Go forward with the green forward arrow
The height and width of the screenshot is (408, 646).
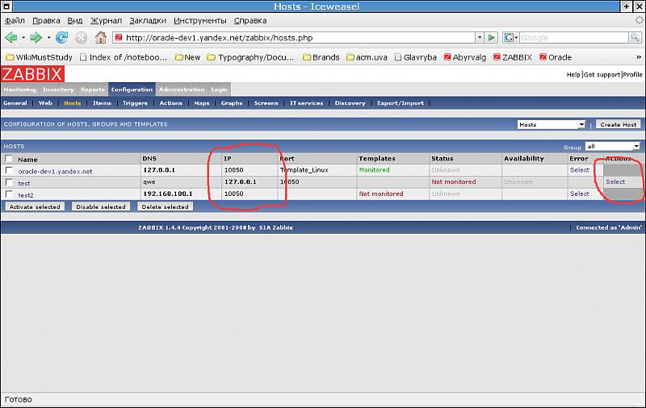(36, 38)
